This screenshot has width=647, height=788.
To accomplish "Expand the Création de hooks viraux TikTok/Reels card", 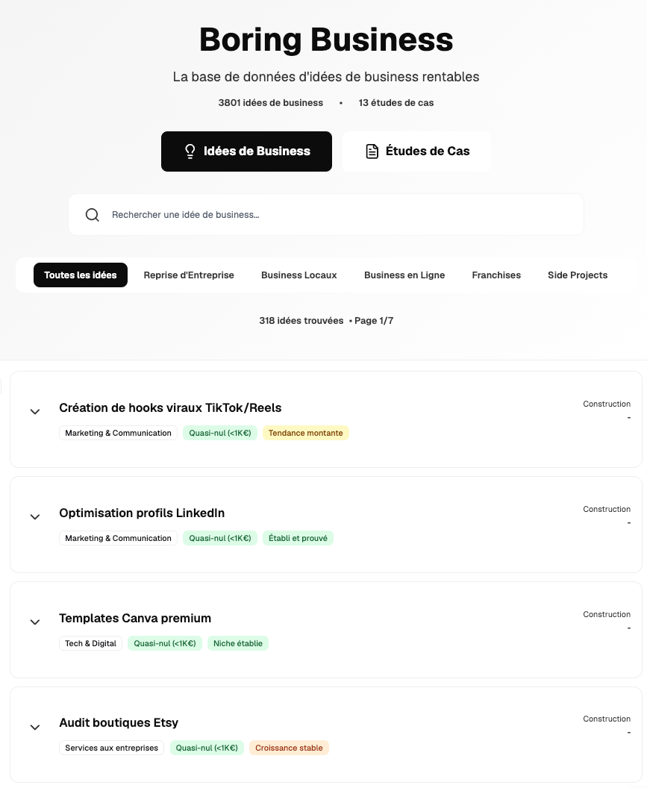I will [35, 411].
